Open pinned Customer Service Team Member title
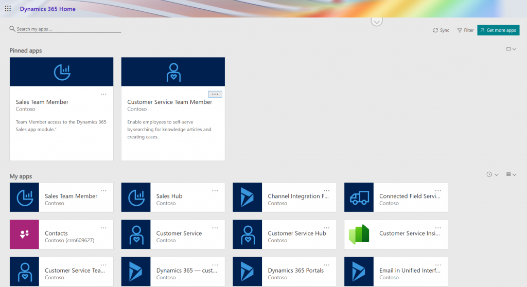Screen dimensions: 527x287 click(170, 102)
